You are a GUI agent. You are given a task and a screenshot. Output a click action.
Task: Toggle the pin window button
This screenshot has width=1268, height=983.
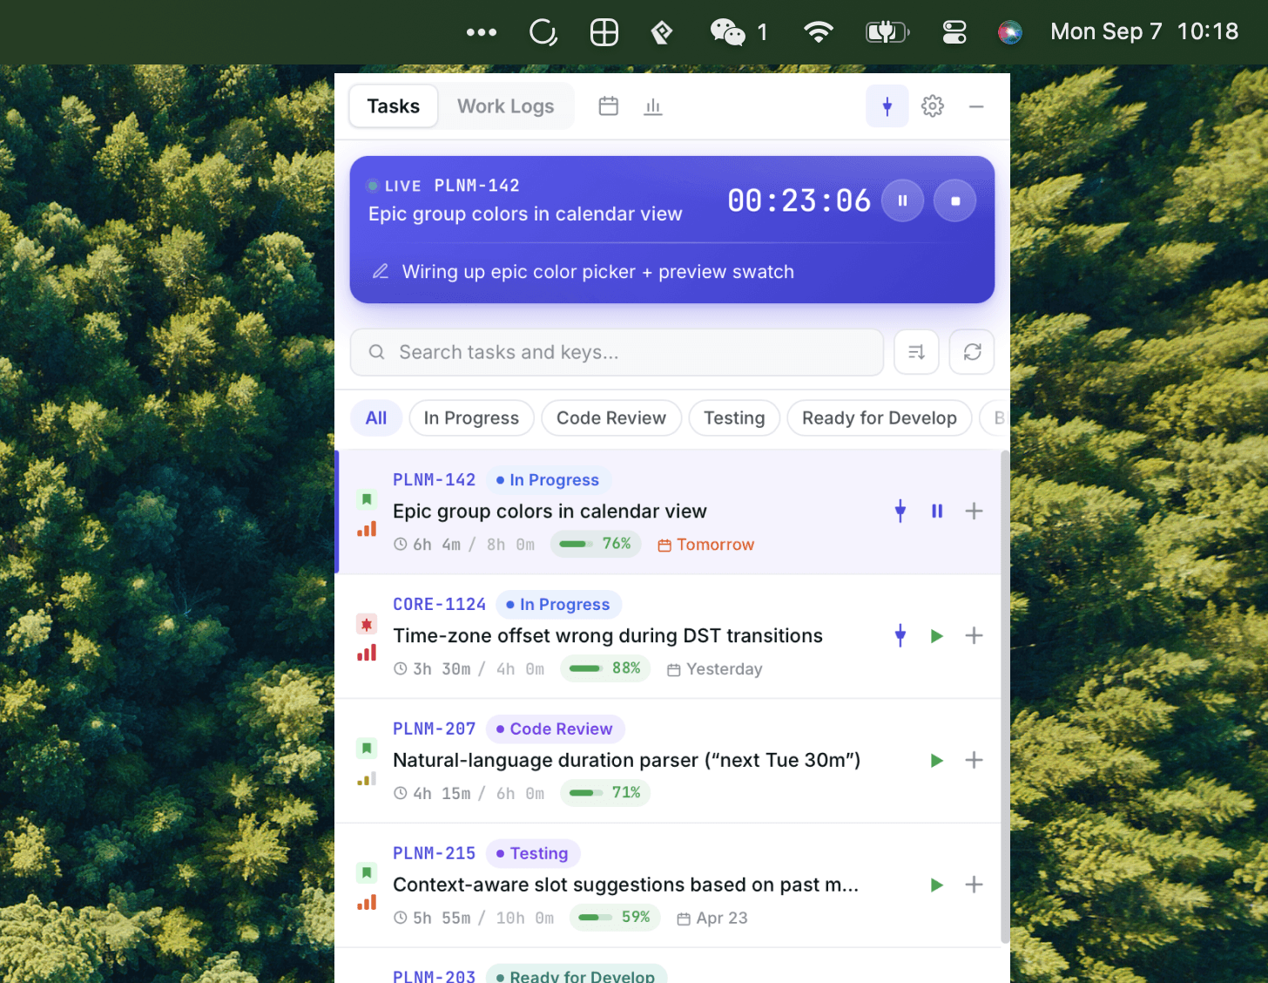(x=887, y=106)
